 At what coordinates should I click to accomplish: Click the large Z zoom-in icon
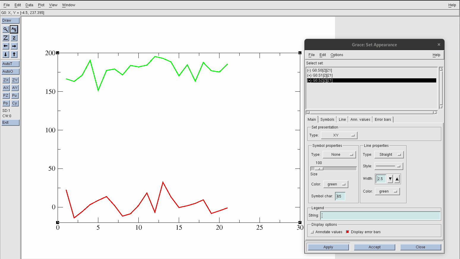tap(6, 38)
